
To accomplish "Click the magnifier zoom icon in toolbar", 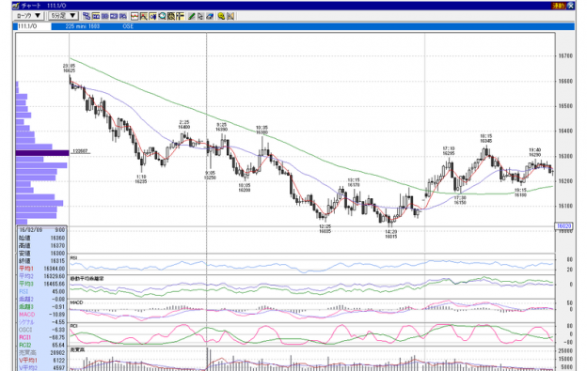I will point(162,16).
